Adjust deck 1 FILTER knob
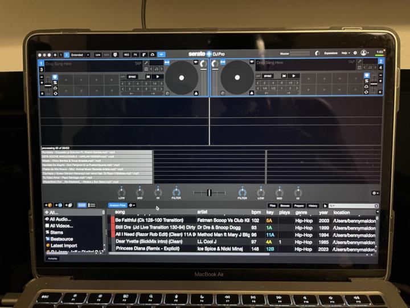Screen dimensions: 410x308 point(176,193)
